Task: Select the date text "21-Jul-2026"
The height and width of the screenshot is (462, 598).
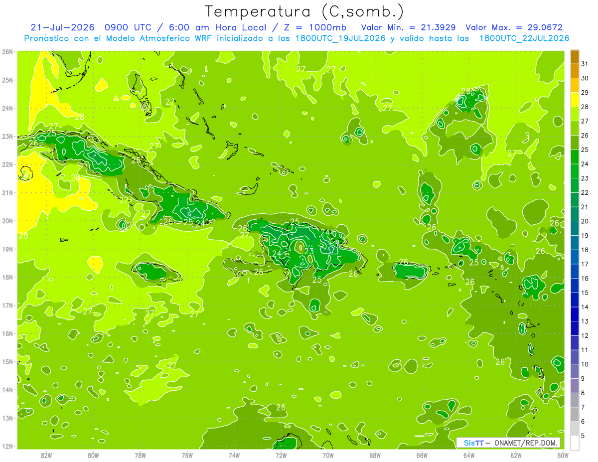Action: click(62, 27)
